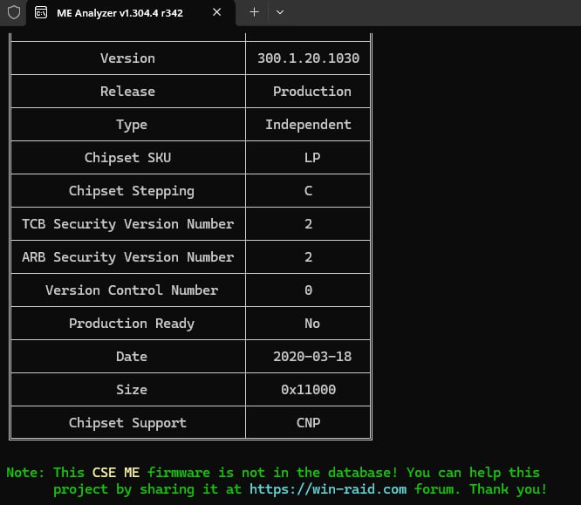581x505 pixels.
Task: Click the shield icon left of the tab
Action: pyautogui.click(x=14, y=12)
